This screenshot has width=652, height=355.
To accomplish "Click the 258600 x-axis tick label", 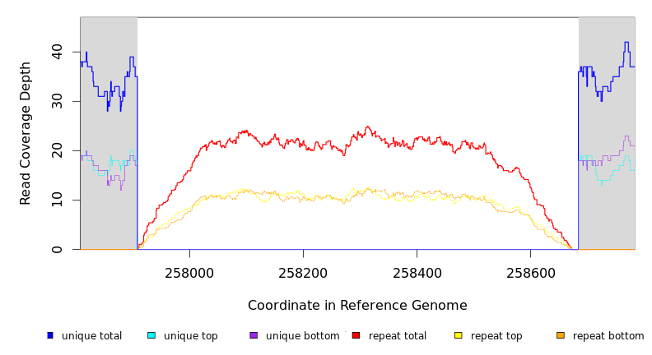I will 531,273.
